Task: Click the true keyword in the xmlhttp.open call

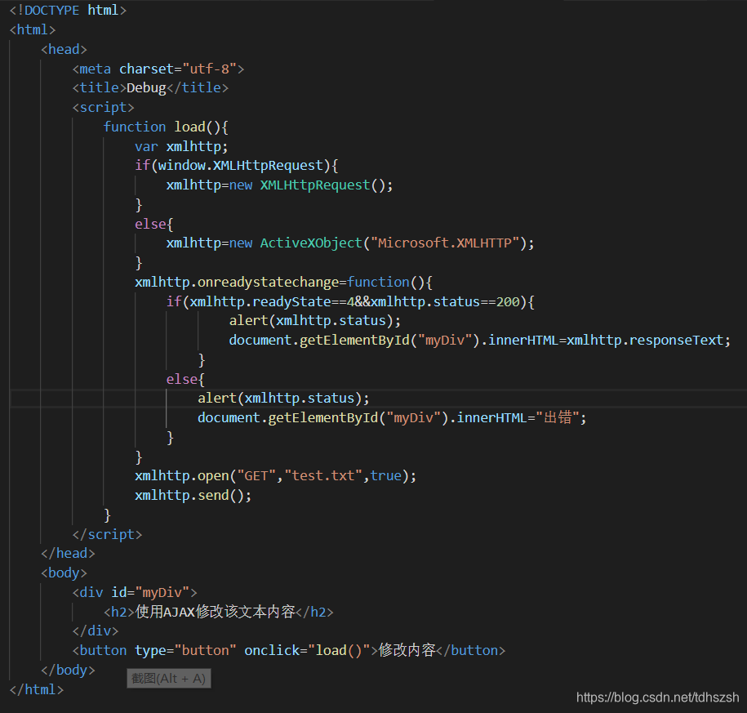Action: pyautogui.click(x=386, y=475)
